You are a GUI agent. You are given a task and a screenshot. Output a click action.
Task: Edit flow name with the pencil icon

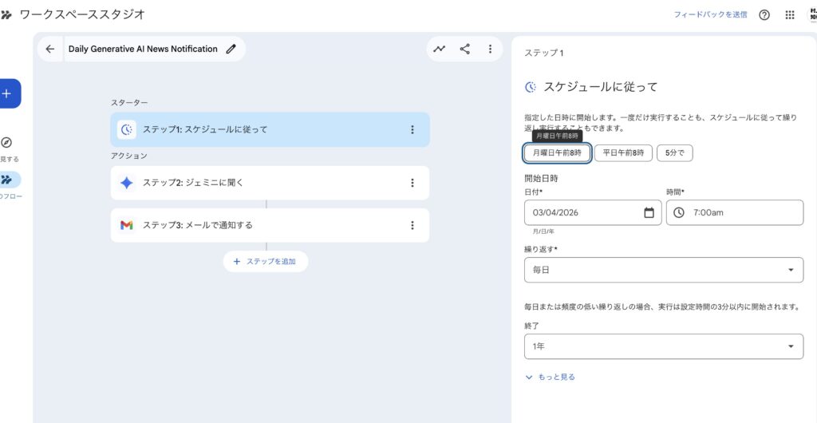click(231, 49)
